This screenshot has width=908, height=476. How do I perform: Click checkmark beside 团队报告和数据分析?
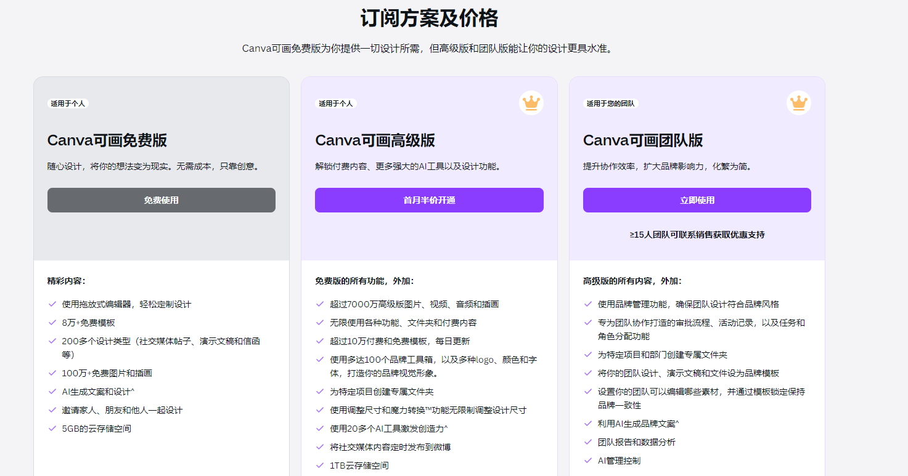[588, 442]
